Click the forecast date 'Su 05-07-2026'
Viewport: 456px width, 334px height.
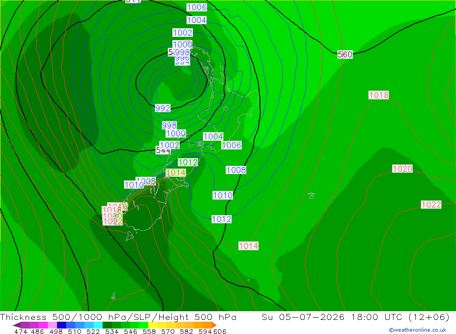(x=303, y=317)
